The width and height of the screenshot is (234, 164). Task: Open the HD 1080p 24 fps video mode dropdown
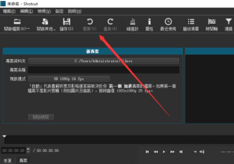click(69, 79)
